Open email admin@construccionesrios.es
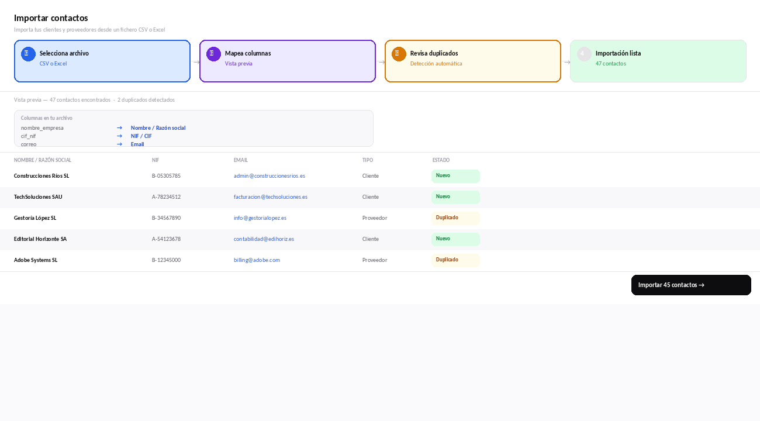The image size is (760, 421). pyautogui.click(x=270, y=175)
